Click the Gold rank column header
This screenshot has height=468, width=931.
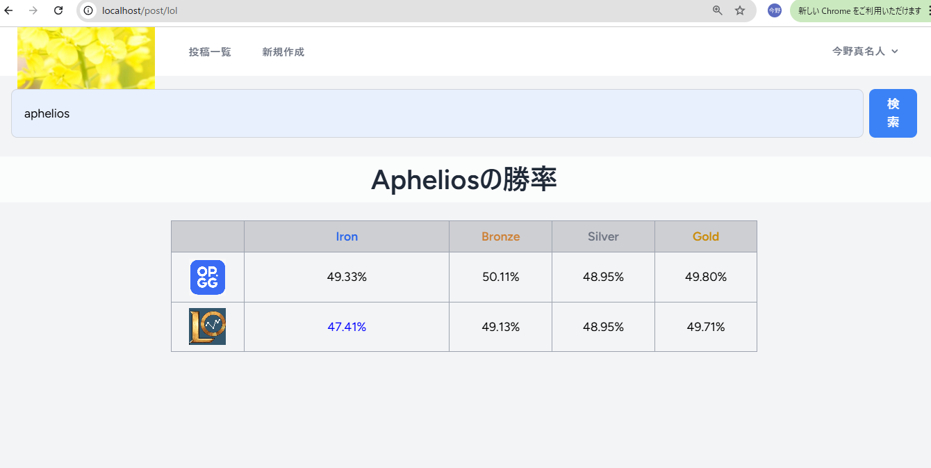(705, 236)
